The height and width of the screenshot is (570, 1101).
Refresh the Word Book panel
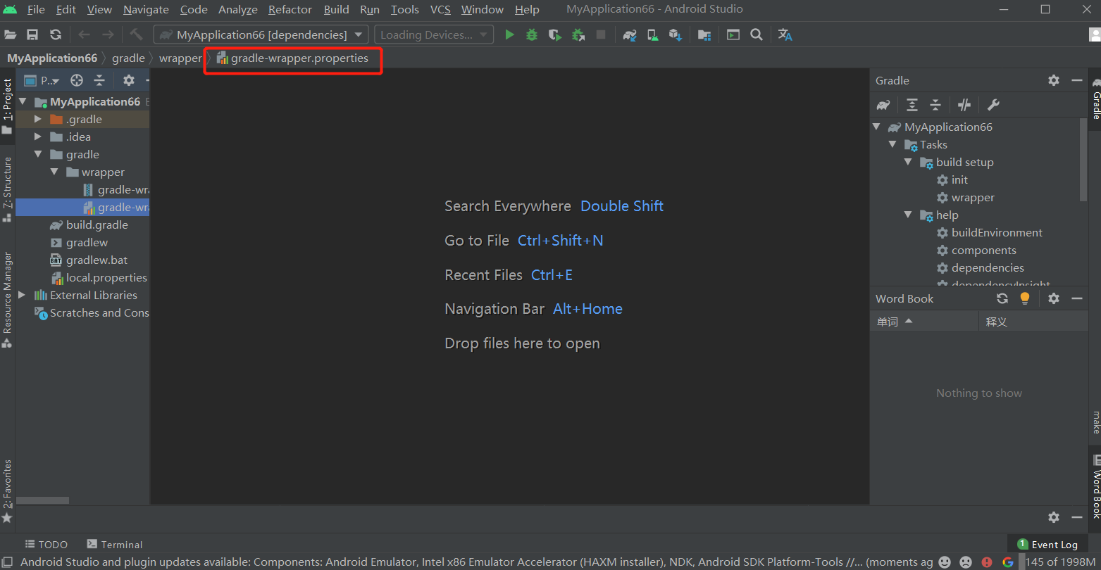tap(1002, 298)
